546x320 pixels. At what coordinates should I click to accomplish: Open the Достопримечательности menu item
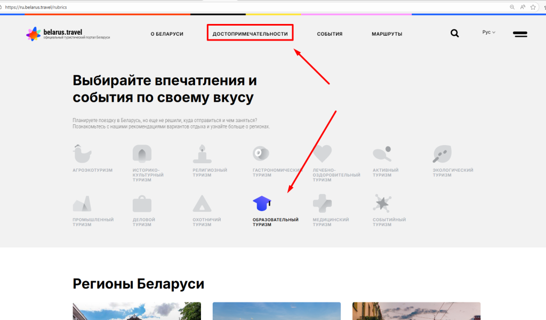coord(250,34)
